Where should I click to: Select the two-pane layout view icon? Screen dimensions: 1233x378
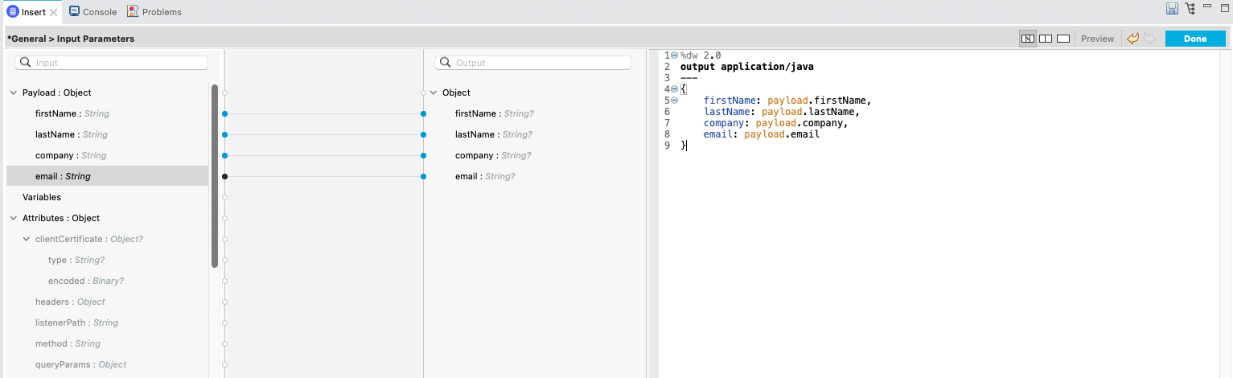1046,39
